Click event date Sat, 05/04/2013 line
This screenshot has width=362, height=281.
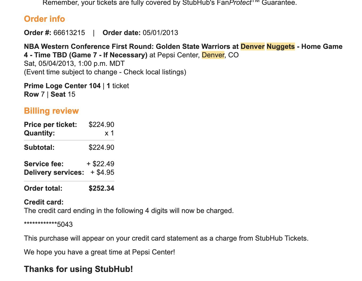coord(74,64)
